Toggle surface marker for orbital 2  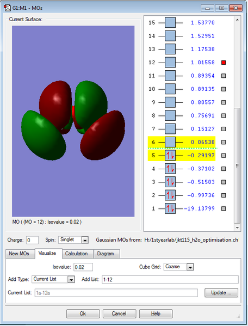coord(224,195)
